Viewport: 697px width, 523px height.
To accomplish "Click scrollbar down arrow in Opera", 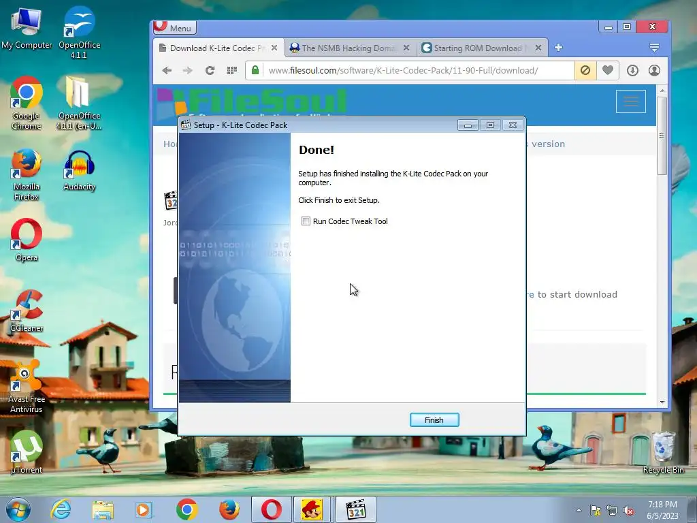I will pyautogui.click(x=662, y=402).
